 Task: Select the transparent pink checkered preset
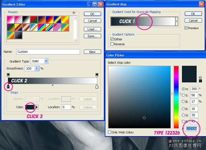click(19, 20)
